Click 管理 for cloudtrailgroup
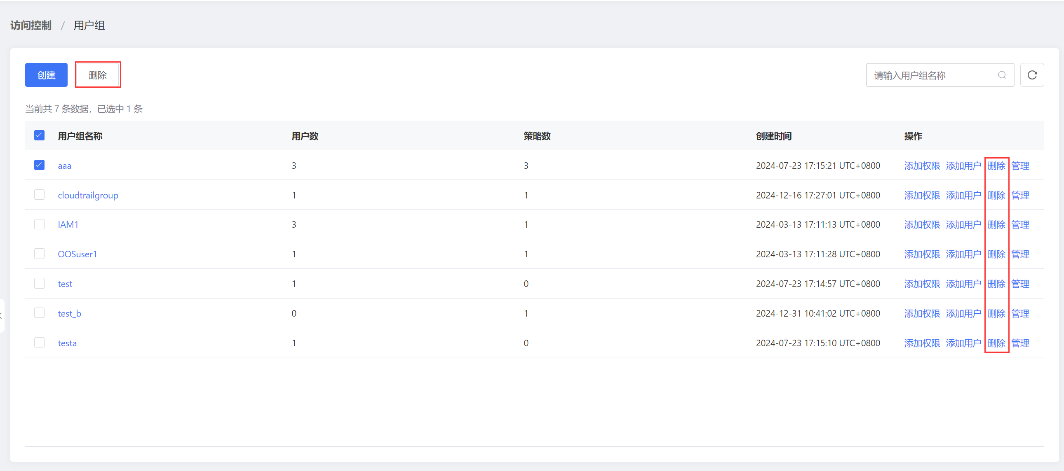 click(1020, 196)
